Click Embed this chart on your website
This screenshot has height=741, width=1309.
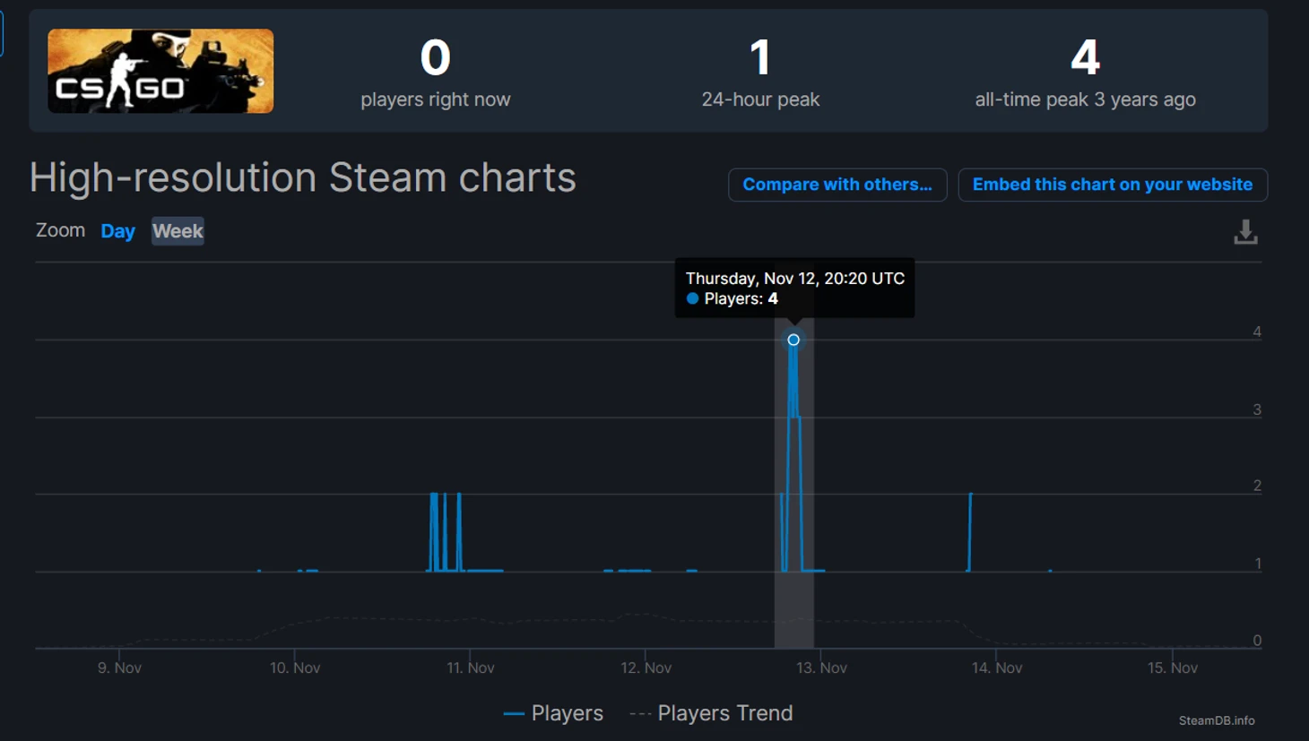click(x=1113, y=185)
